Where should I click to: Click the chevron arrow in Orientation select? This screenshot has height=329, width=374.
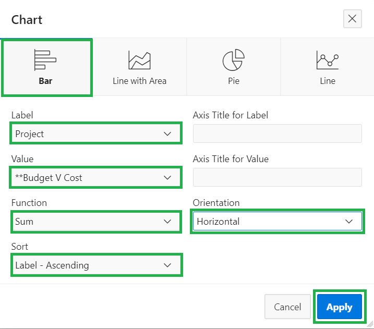(x=349, y=222)
